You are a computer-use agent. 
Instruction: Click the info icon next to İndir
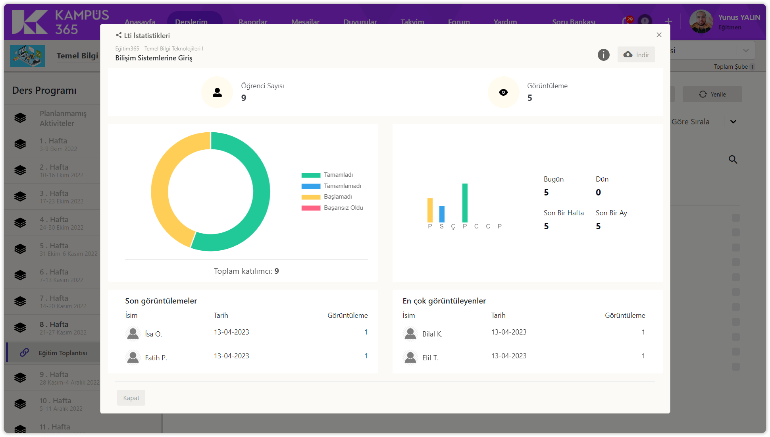[x=603, y=55]
